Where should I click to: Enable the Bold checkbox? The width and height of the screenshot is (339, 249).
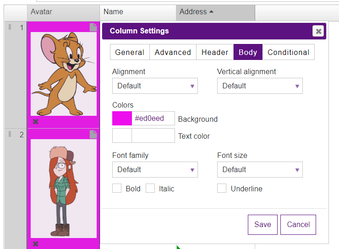(117, 188)
